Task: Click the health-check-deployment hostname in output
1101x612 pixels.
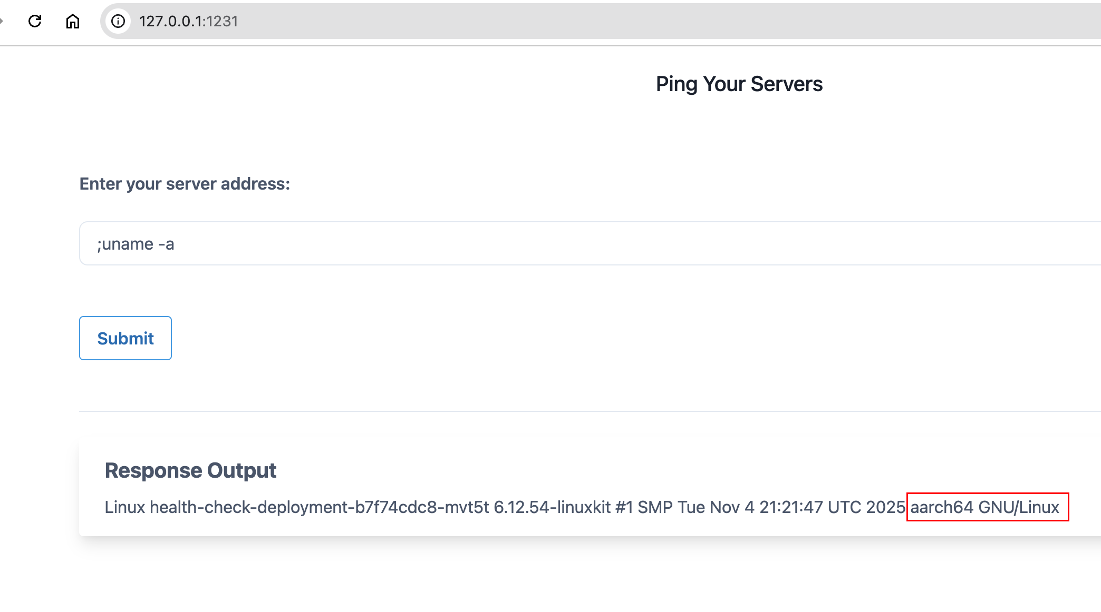Action: [x=320, y=507]
